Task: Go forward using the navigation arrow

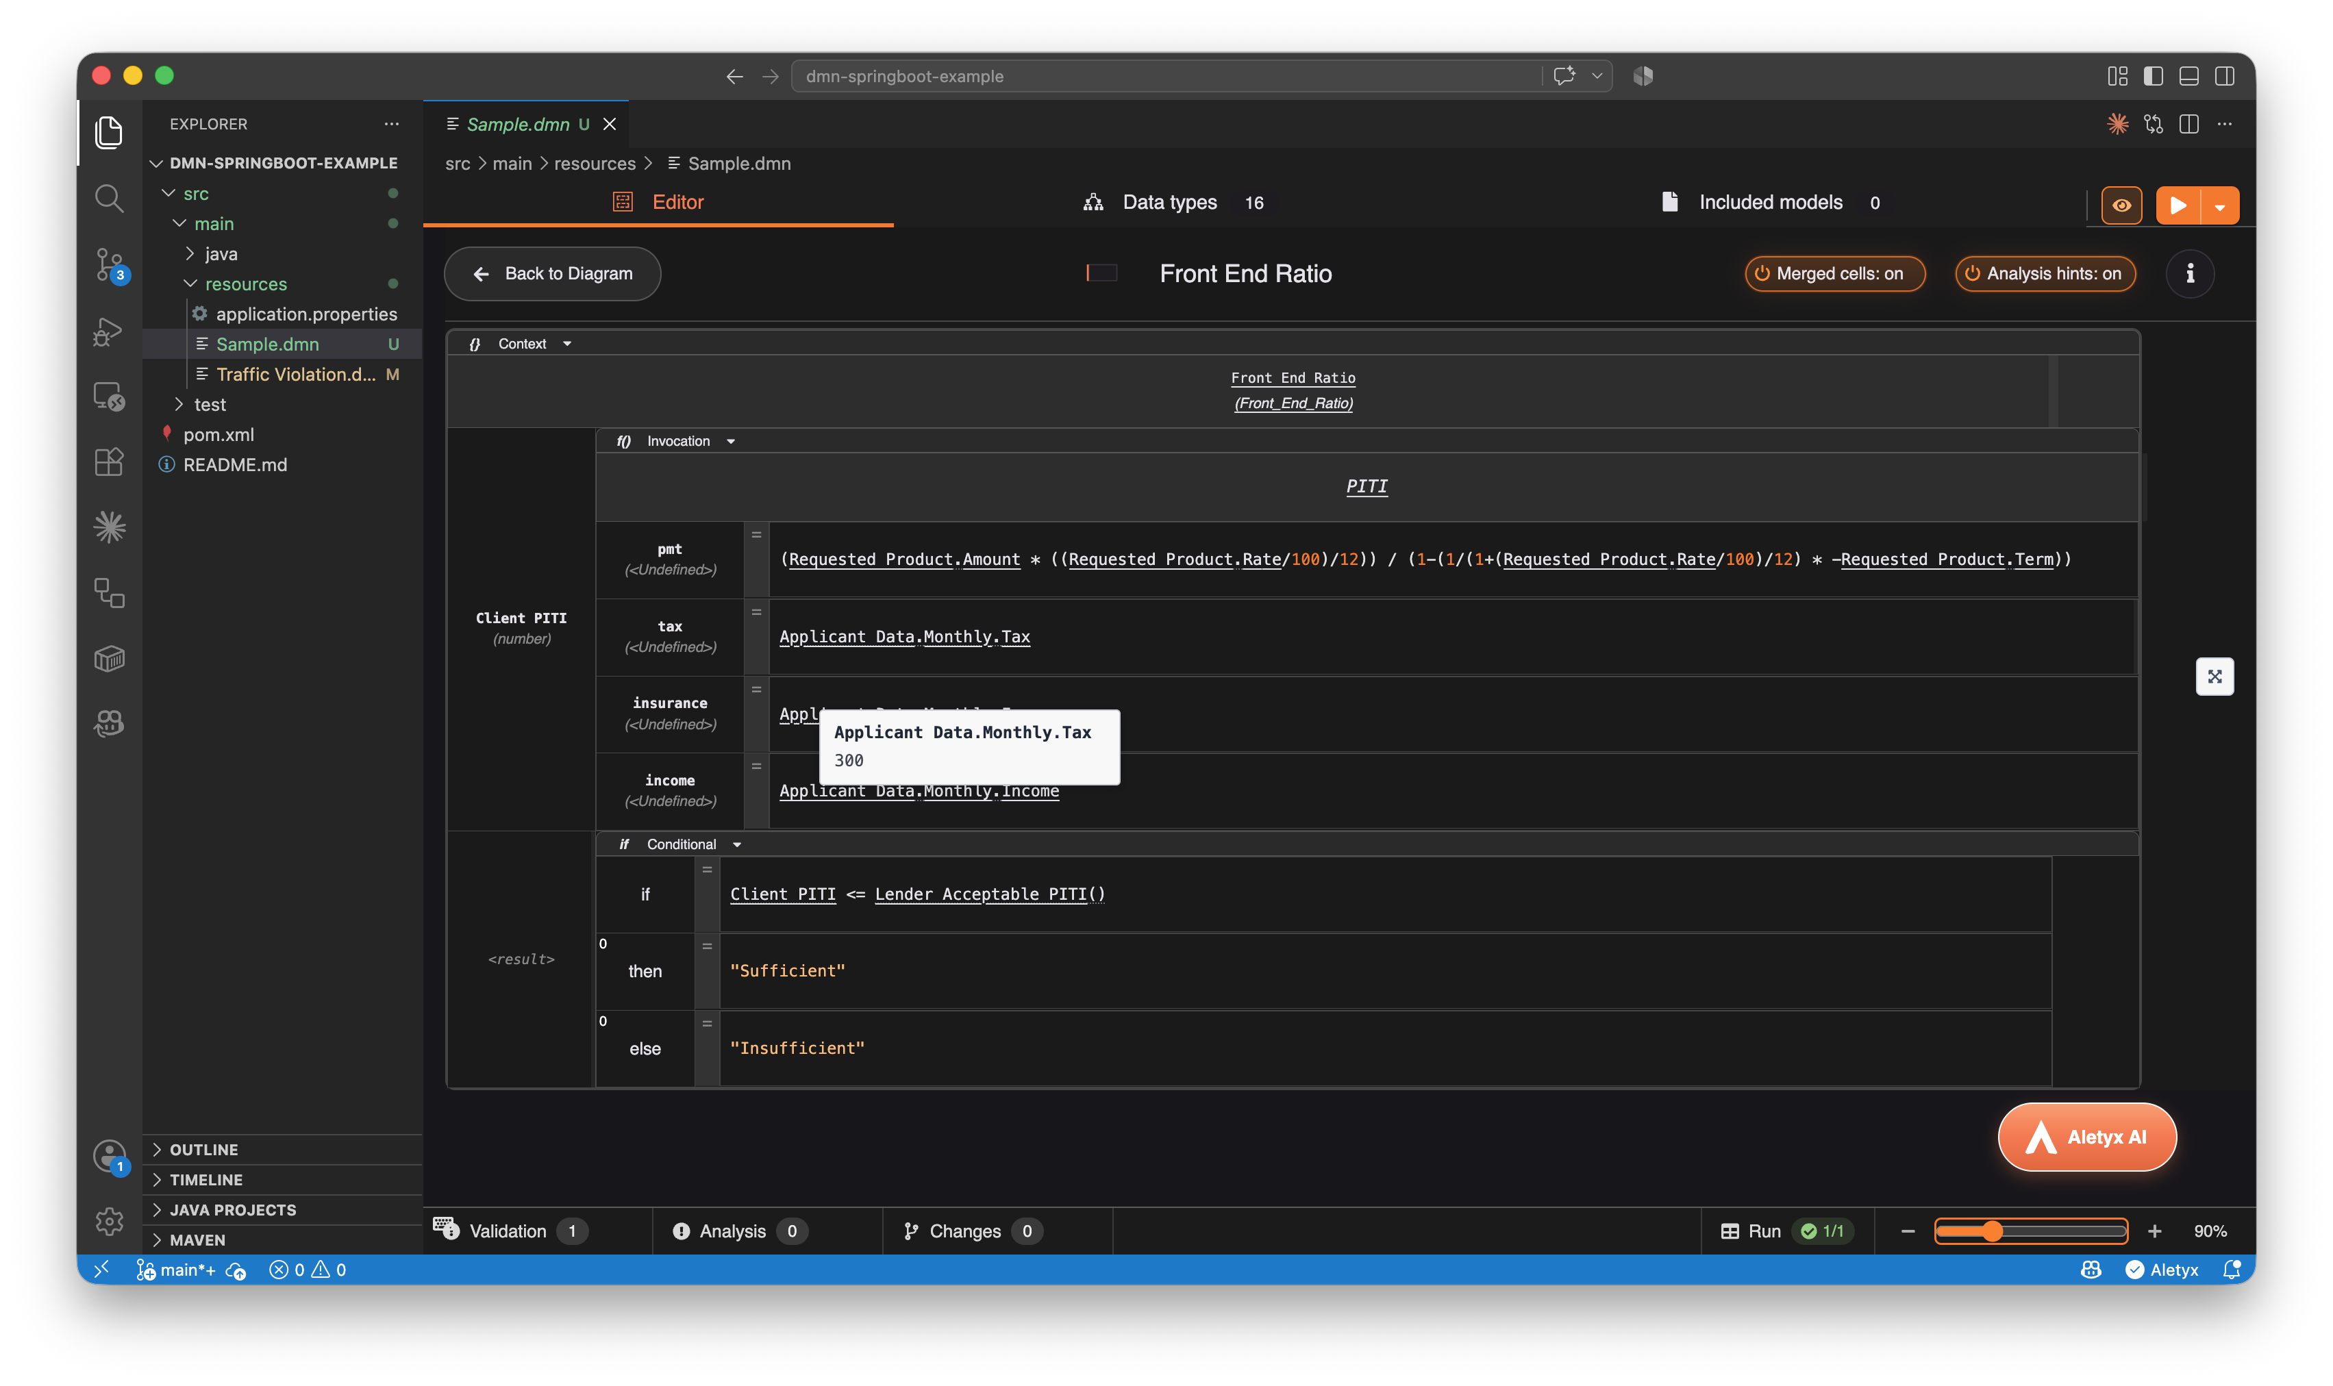Action: (x=770, y=75)
